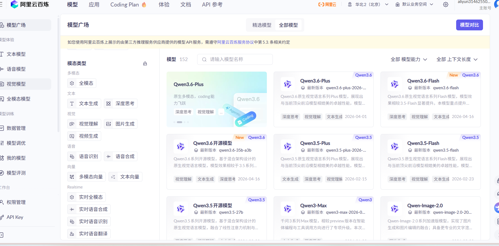Open 我的模型 in the sidebar

click(25, 158)
